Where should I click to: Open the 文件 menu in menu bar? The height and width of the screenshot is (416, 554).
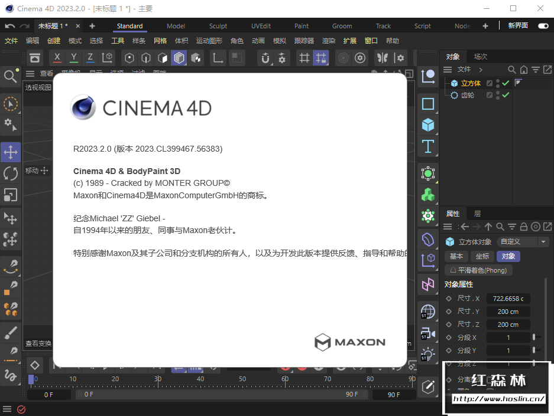click(11, 41)
